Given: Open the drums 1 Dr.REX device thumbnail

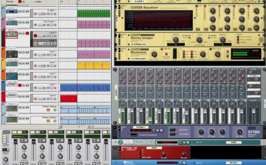Looking at the screenshot, I should point(12,12).
